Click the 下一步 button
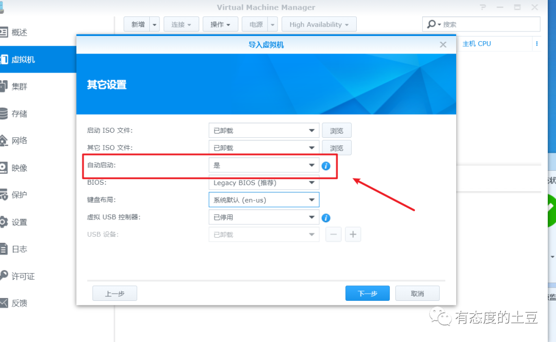Screen dimensions: 556x342 click(x=368, y=294)
